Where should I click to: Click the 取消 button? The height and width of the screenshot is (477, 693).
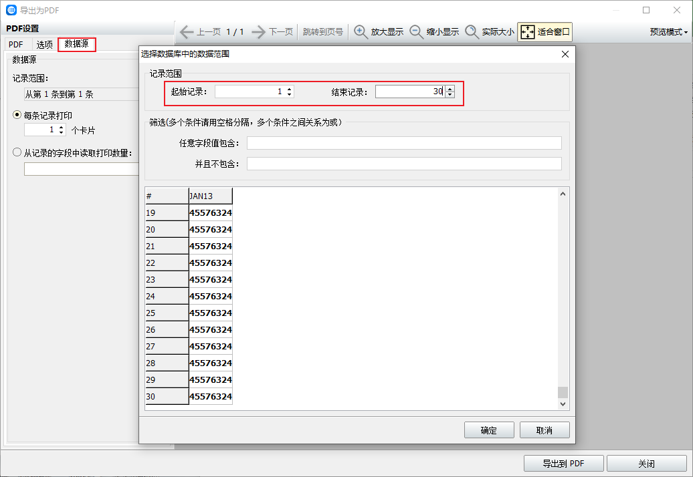click(544, 430)
